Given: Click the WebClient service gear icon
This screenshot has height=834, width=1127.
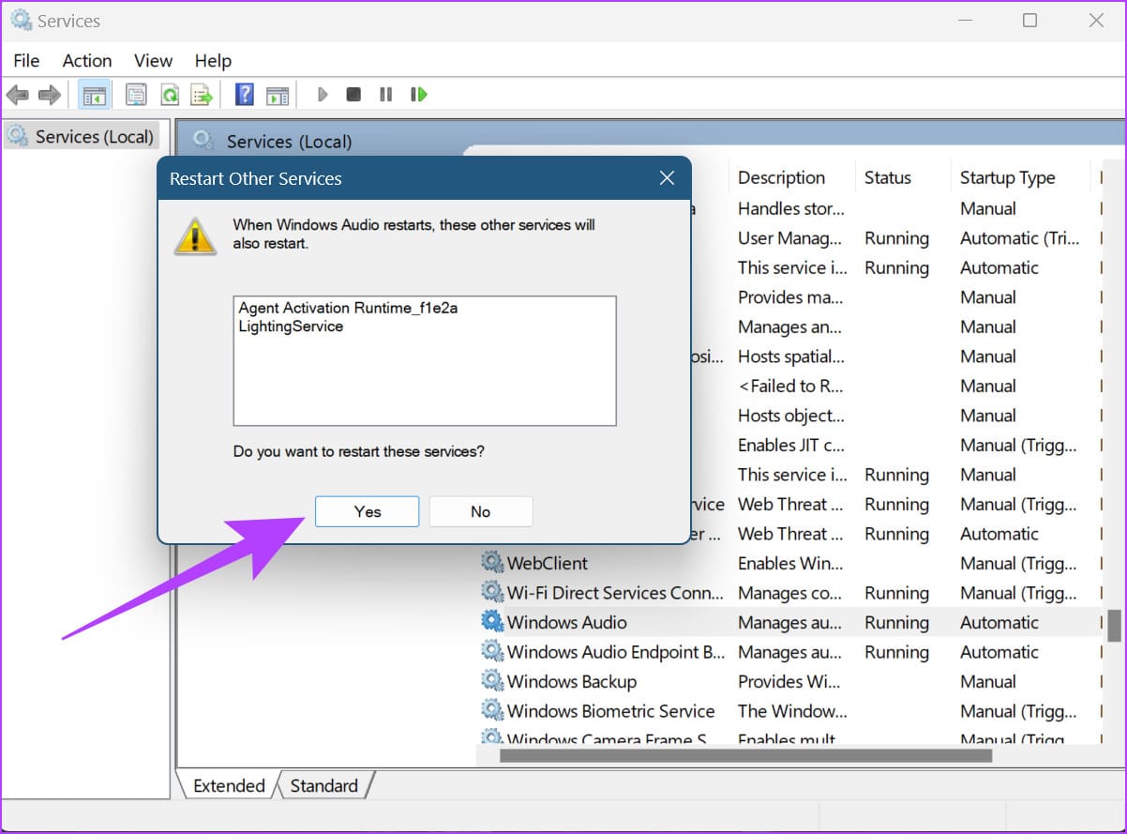Looking at the screenshot, I should [x=492, y=563].
